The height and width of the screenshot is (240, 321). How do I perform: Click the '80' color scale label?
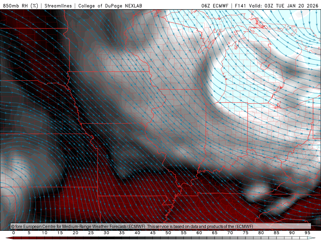pos(261,233)
